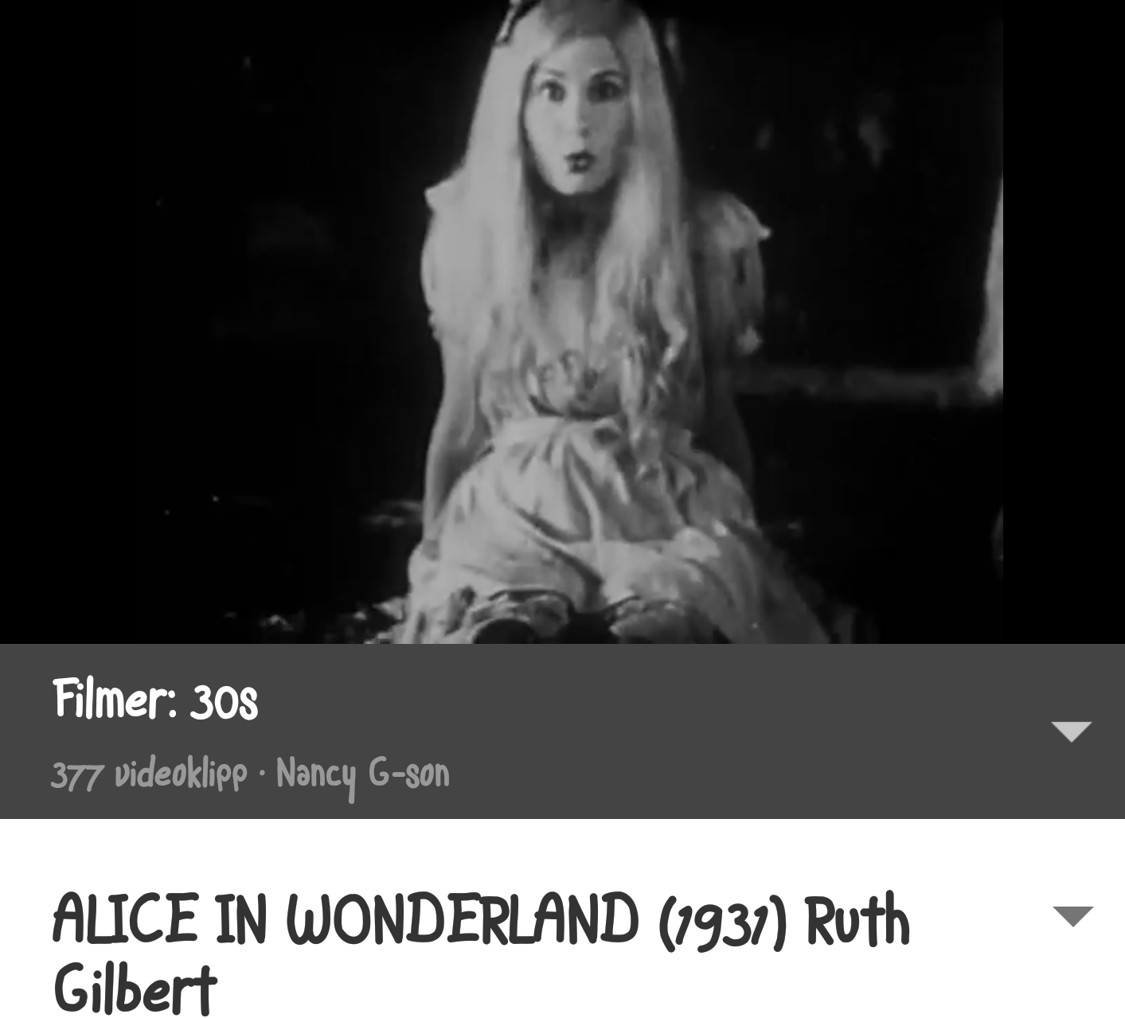Click the 30s text in the playlist name
This screenshot has height=1018, width=1125.
pos(224,701)
